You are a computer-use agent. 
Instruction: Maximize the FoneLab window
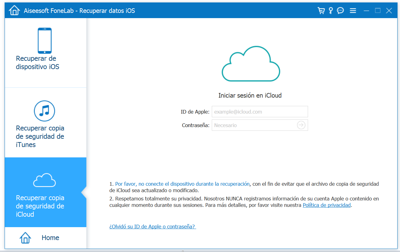[378, 11]
